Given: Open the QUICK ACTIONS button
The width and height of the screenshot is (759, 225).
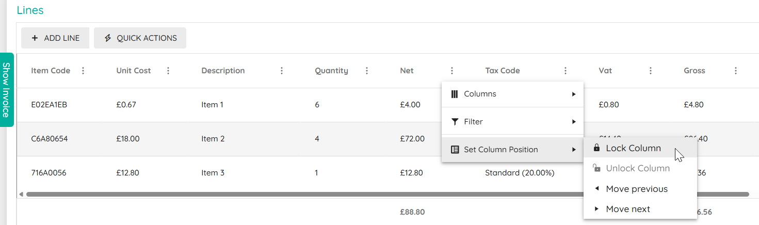Looking at the screenshot, I should tap(140, 38).
